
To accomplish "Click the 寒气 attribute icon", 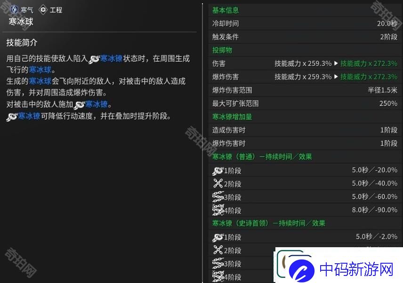I will (14, 9).
